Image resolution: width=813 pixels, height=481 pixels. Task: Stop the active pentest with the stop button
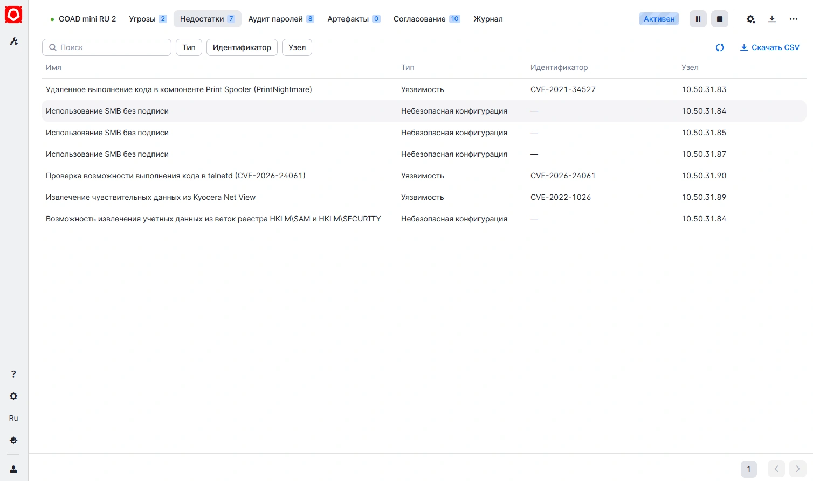click(x=720, y=19)
